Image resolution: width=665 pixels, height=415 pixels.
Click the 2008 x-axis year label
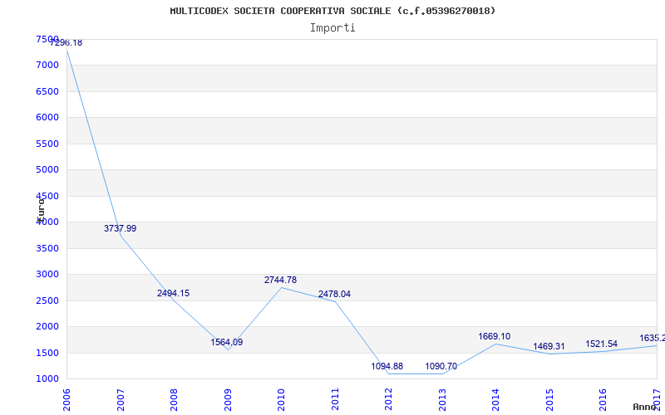click(174, 400)
